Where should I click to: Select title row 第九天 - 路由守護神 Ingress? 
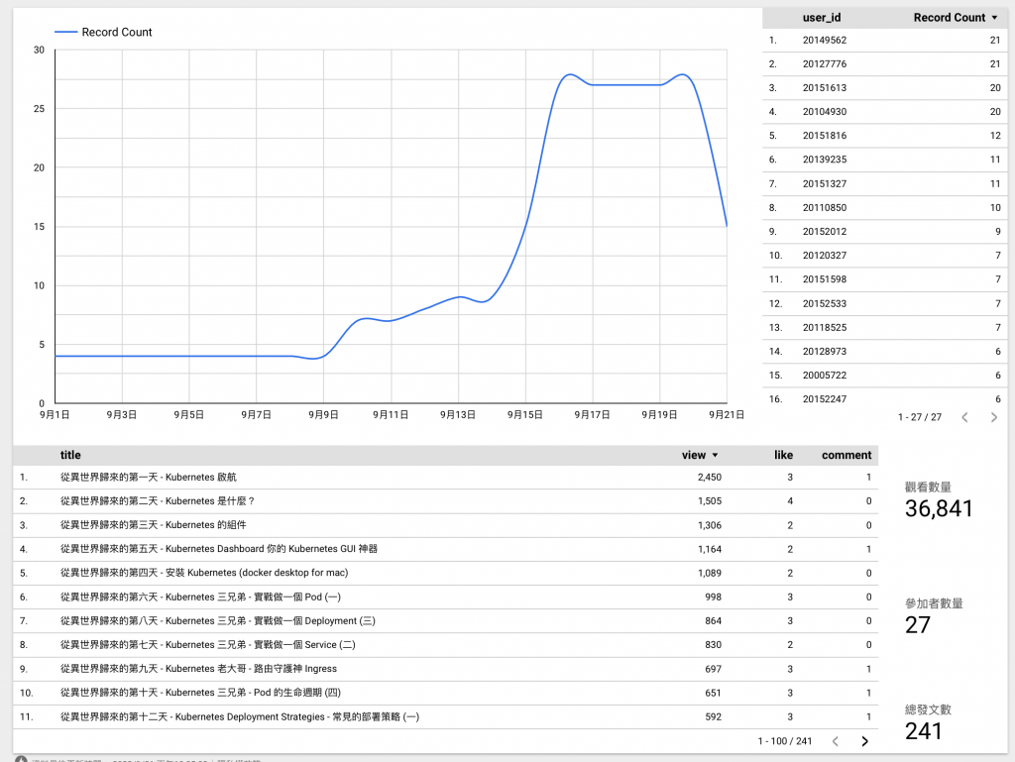[445, 669]
